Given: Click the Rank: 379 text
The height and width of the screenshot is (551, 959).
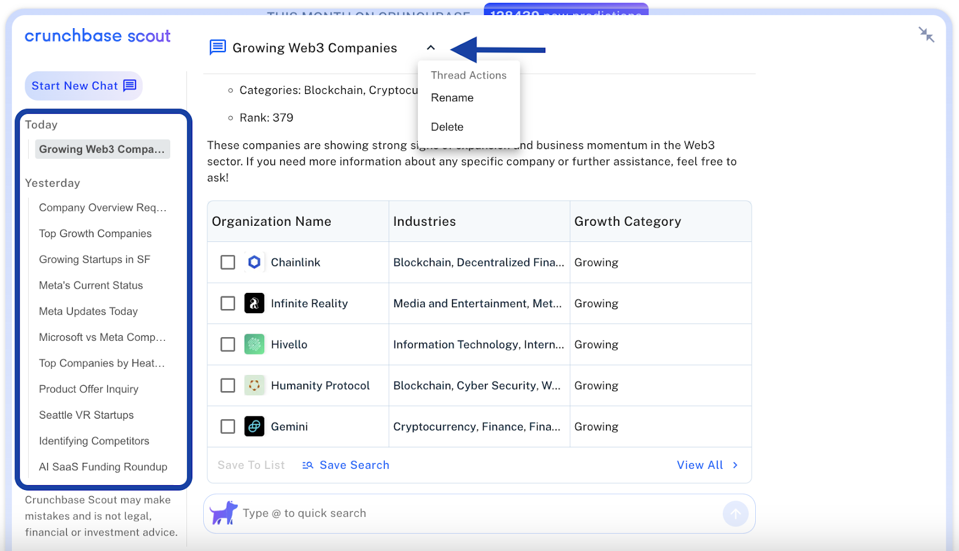Looking at the screenshot, I should click(266, 118).
